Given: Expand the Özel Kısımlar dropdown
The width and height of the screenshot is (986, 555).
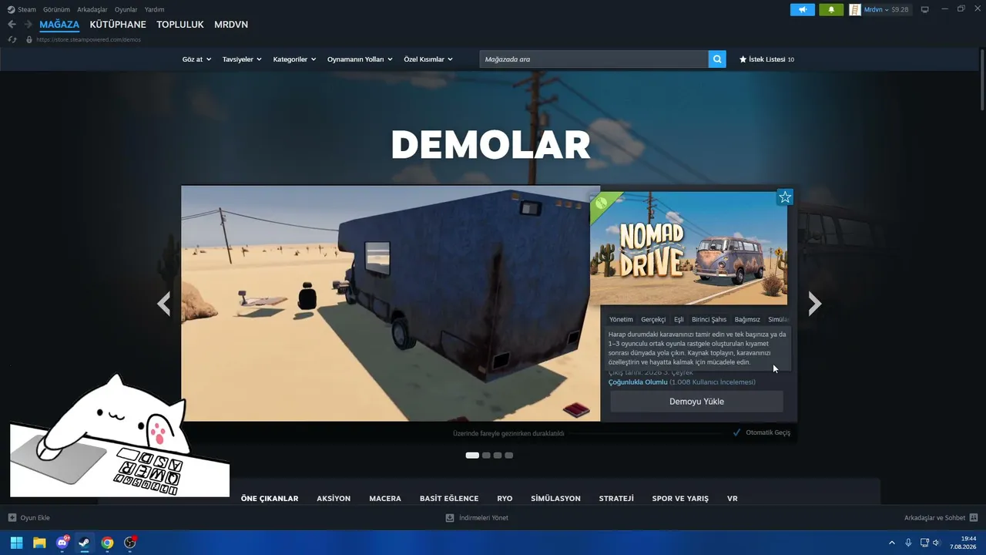Looking at the screenshot, I should pyautogui.click(x=428, y=59).
